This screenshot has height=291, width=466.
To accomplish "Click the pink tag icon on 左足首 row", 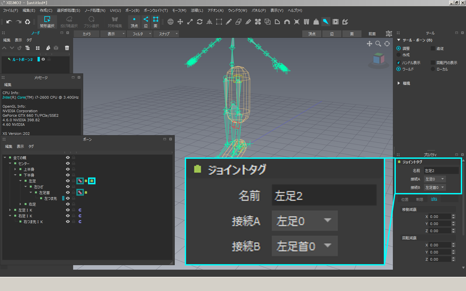I will coord(80,192).
